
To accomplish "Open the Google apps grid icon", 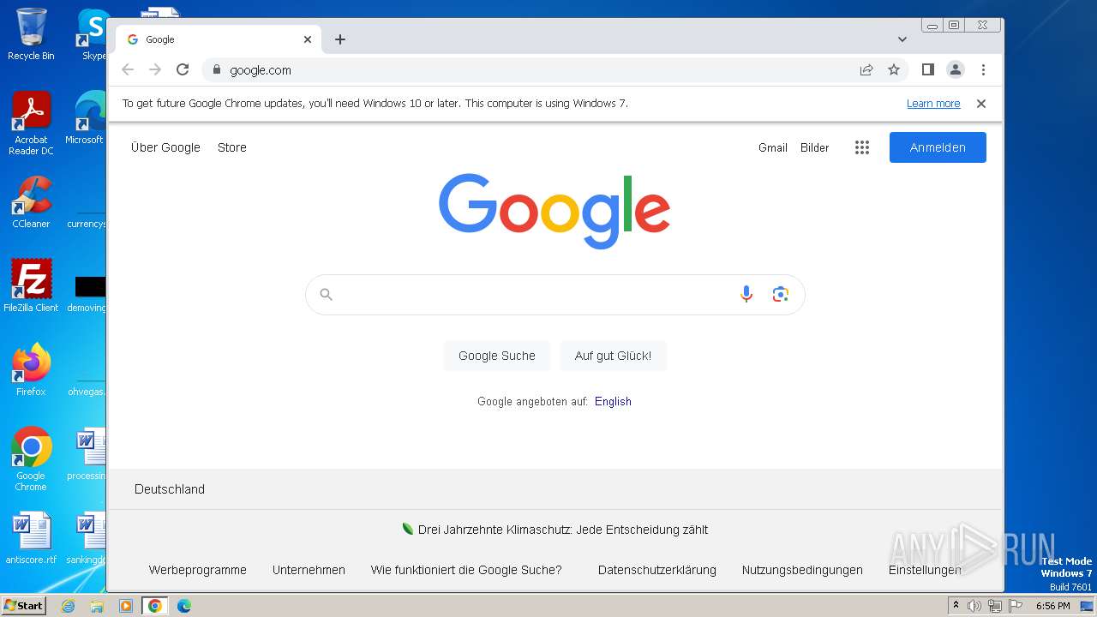I will [x=862, y=147].
